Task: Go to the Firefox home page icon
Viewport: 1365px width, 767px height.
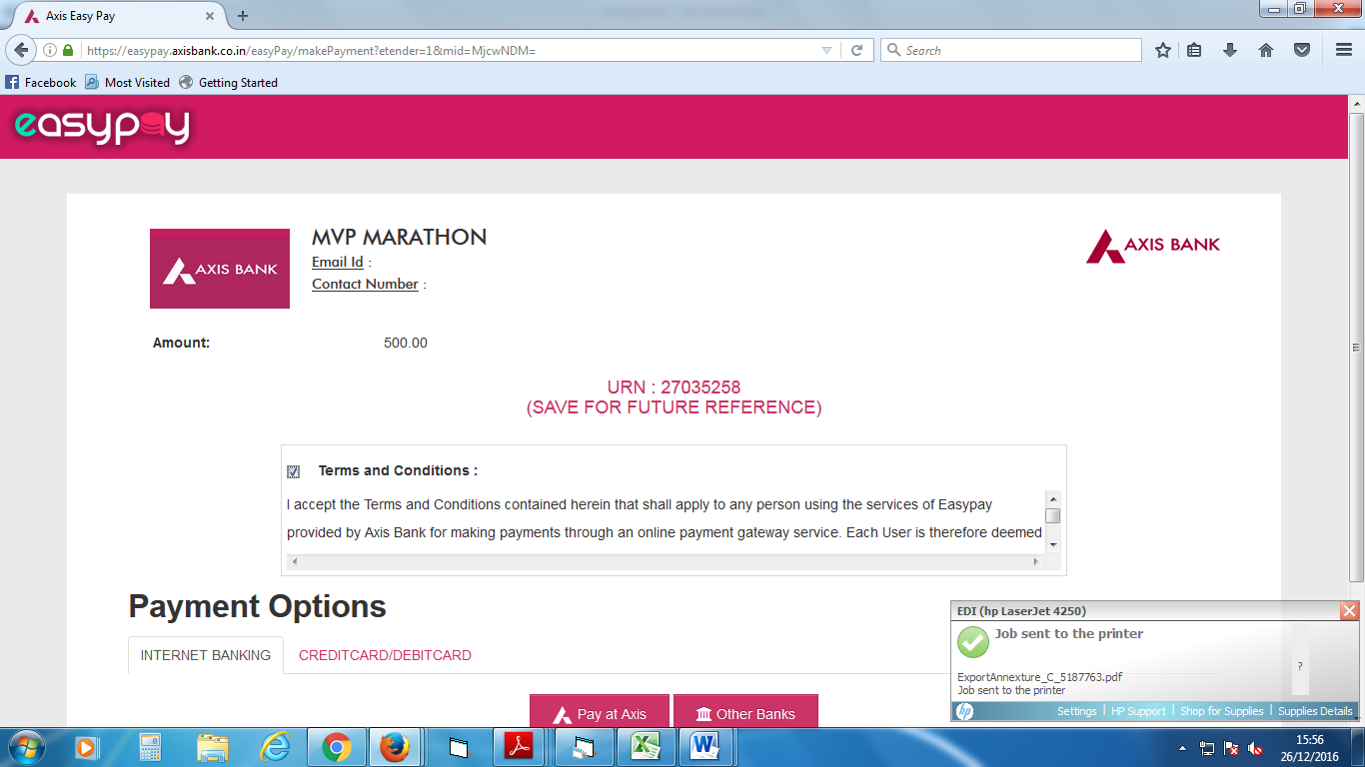Action: point(1266,50)
